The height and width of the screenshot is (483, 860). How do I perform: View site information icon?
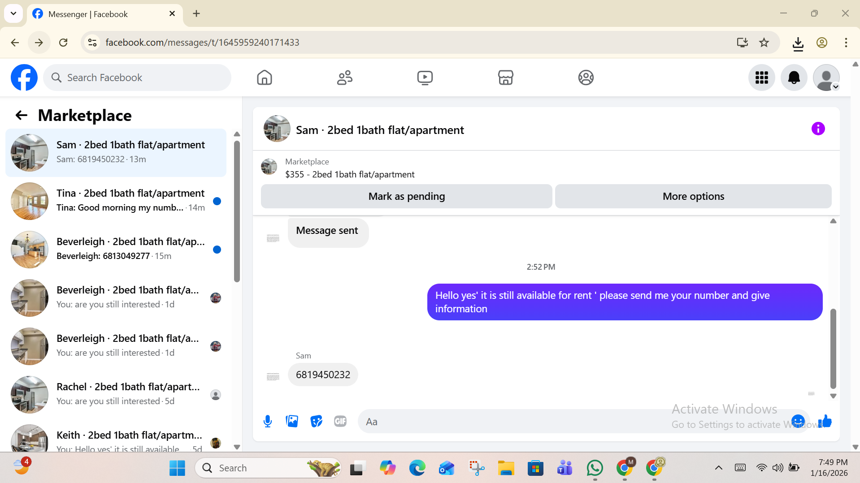pyautogui.click(x=92, y=43)
